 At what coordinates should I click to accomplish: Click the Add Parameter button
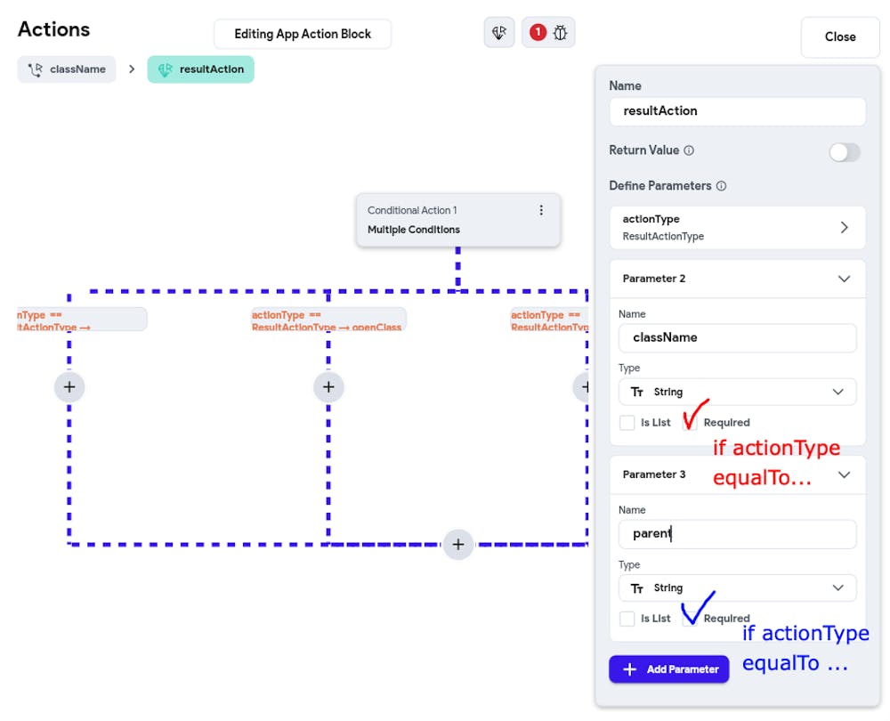click(668, 669)
